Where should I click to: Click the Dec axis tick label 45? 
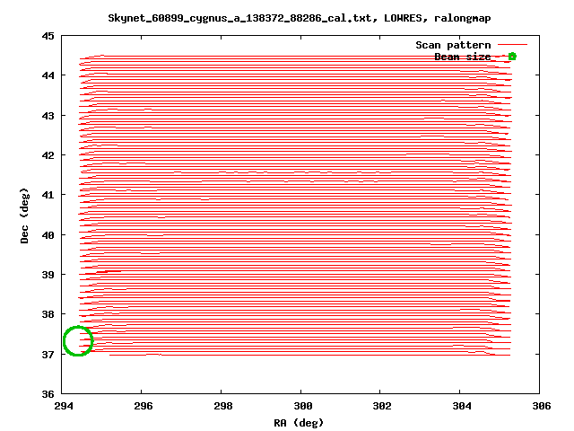click(48, 36)
